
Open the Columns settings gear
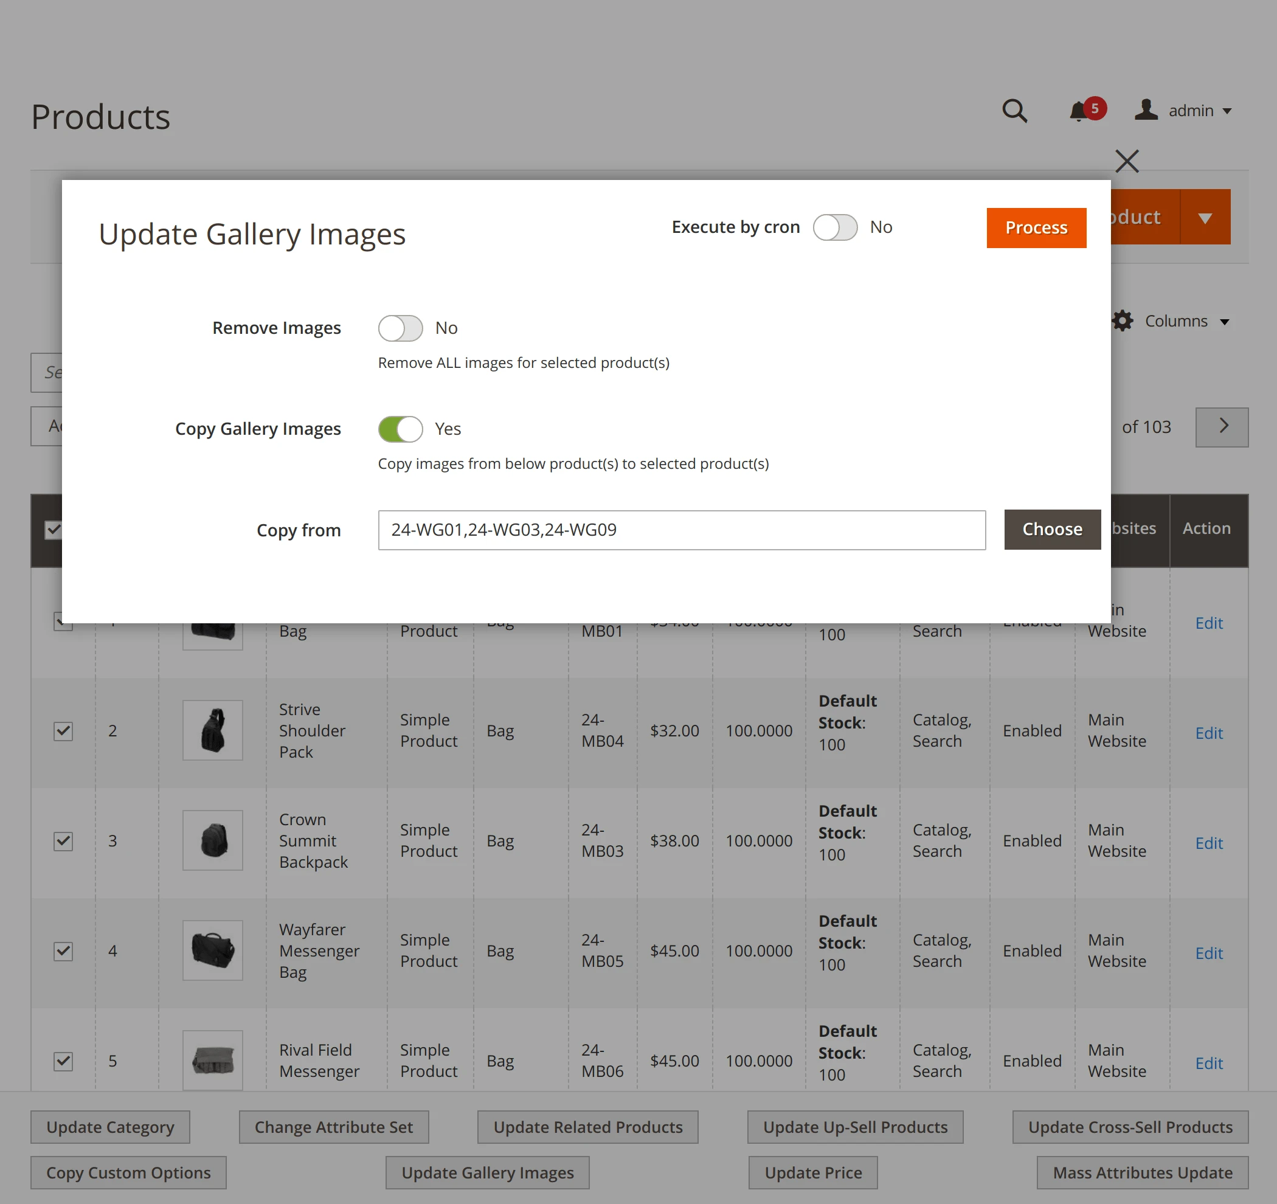(1121, 320)
